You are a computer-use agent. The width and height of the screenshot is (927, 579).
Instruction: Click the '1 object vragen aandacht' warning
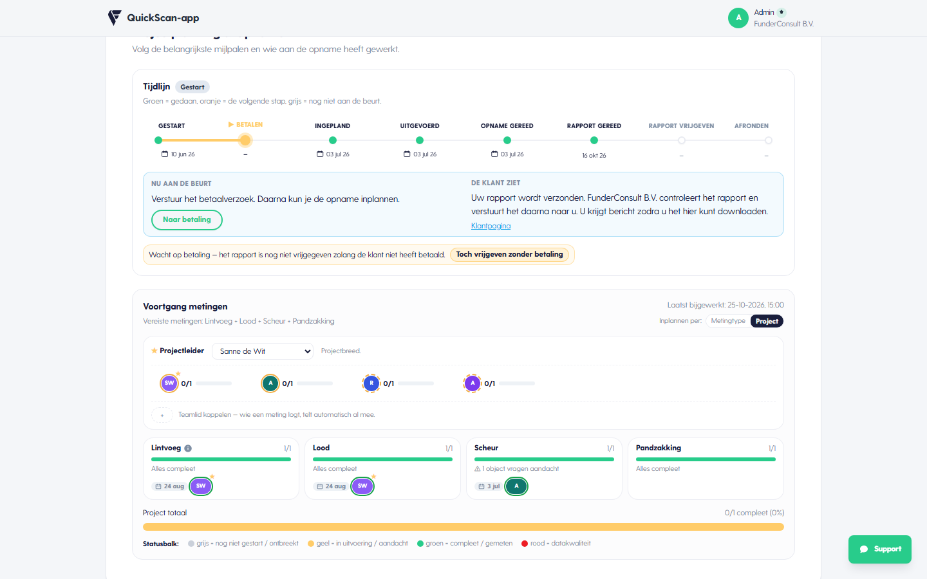pos(517,469)
